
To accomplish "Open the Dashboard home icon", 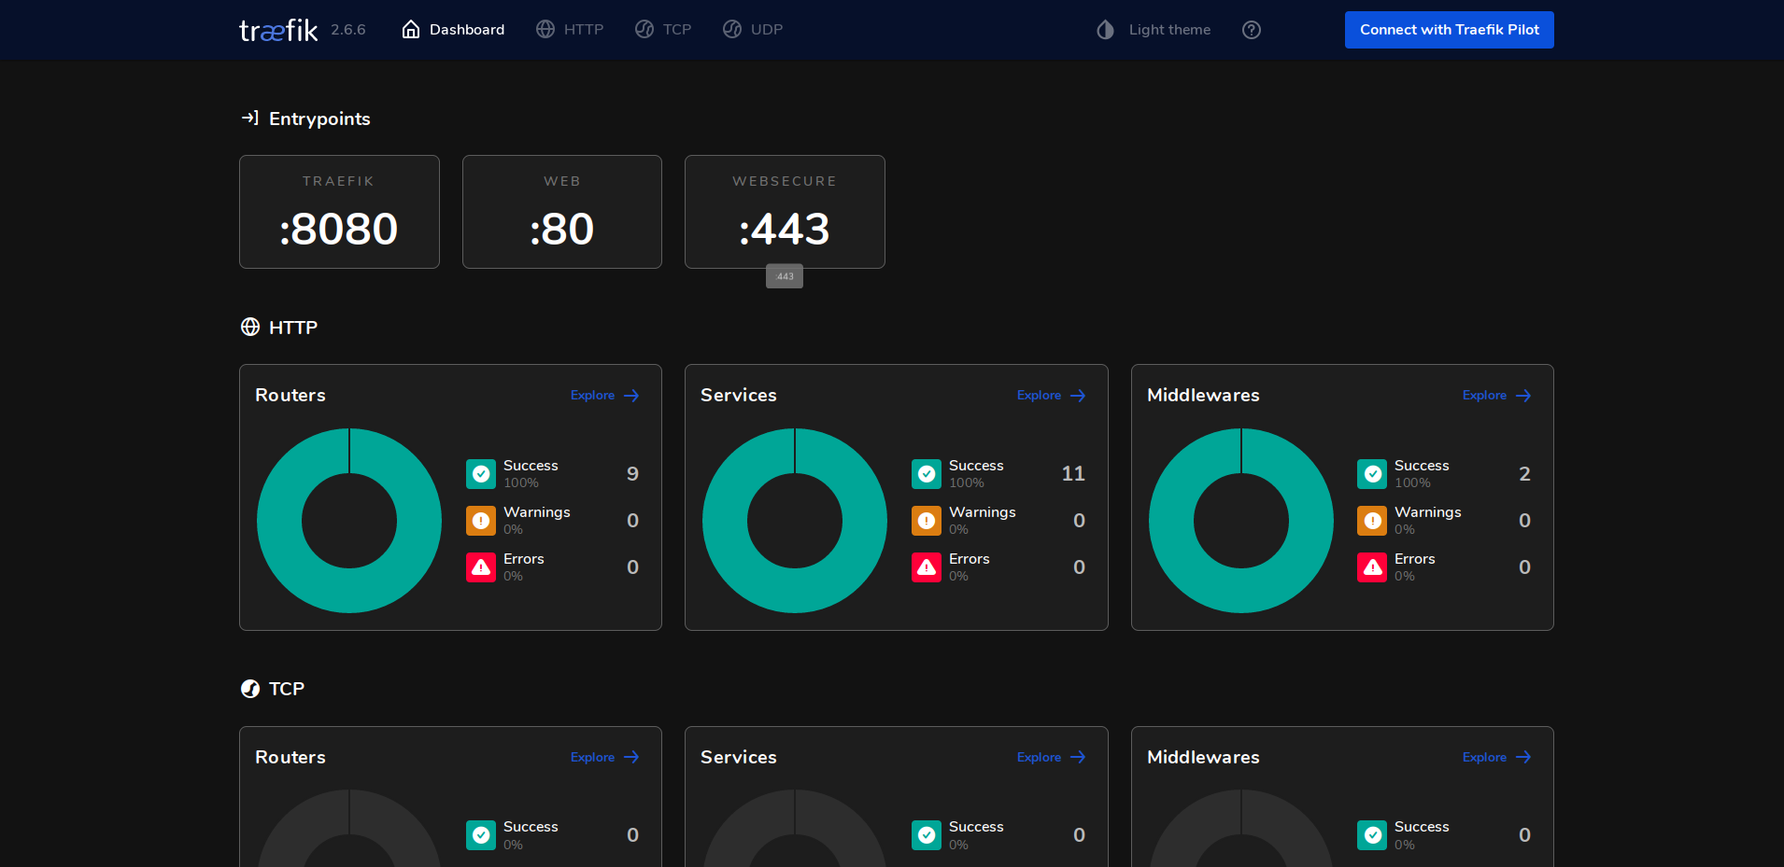I will click(x=411, y=30).
